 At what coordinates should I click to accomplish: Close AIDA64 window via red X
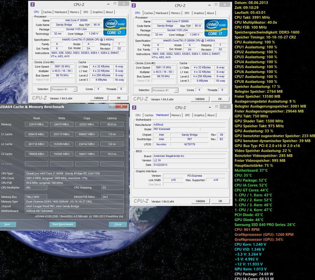click(x=121, y=106)
